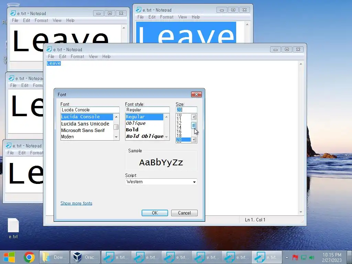Open Format menu in top-right Notepad window
352x264 pixels.
click(x=167, y=17)
